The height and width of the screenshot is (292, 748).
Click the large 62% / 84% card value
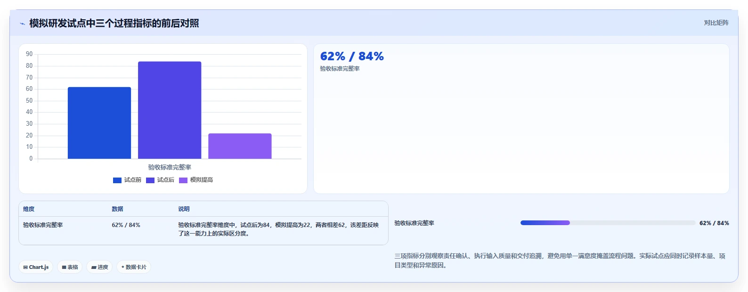352,57
